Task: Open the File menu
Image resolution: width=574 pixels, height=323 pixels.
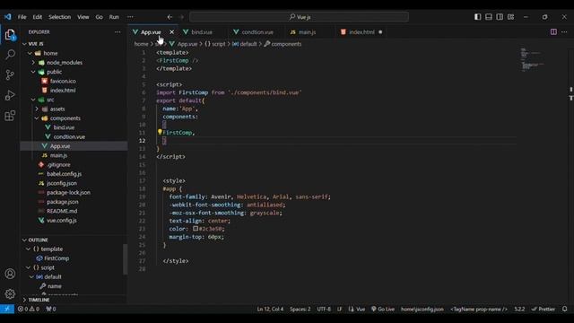Action: [22, 17]
